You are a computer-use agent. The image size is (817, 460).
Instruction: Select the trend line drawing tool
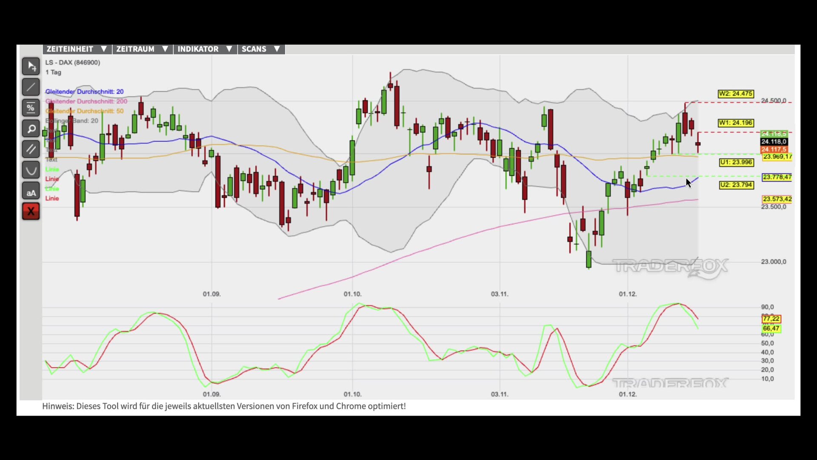(x=31, y=87)
